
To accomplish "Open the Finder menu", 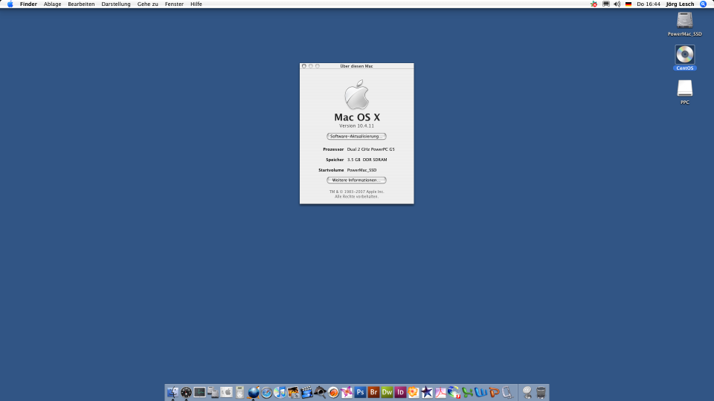I will tap(28, 4).
